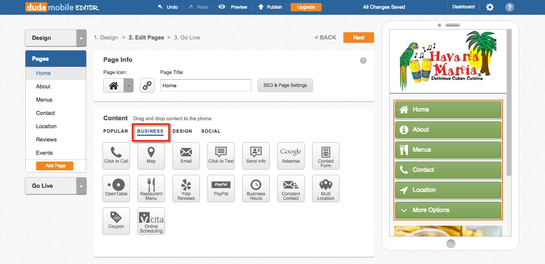545x264 pixels.
Task: Go to the Dashboard
Action: click(x=463, y=7)
